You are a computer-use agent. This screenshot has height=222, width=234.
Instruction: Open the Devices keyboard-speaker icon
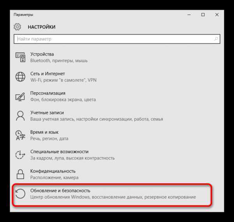tap(20, 57)
